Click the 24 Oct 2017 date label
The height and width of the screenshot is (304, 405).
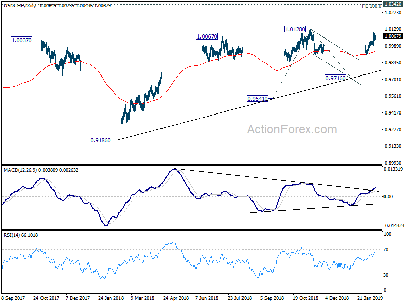pyautogui.click(x=46, y=298)
